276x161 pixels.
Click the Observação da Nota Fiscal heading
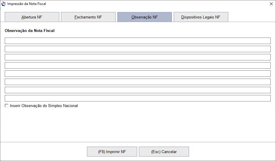(x=29, y=30)
